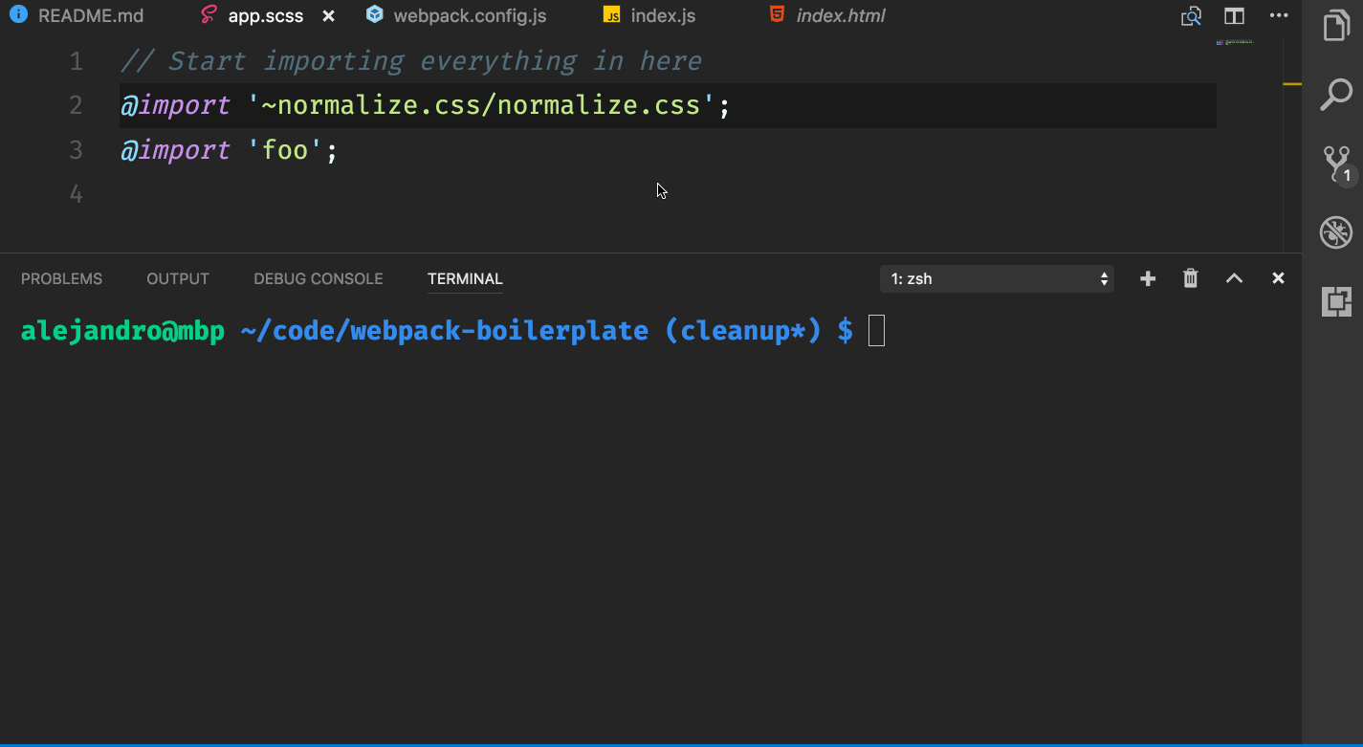Open editor More Actions ellipsis menu
The height and width of the screenshot is (747, 1363).
1279,15
